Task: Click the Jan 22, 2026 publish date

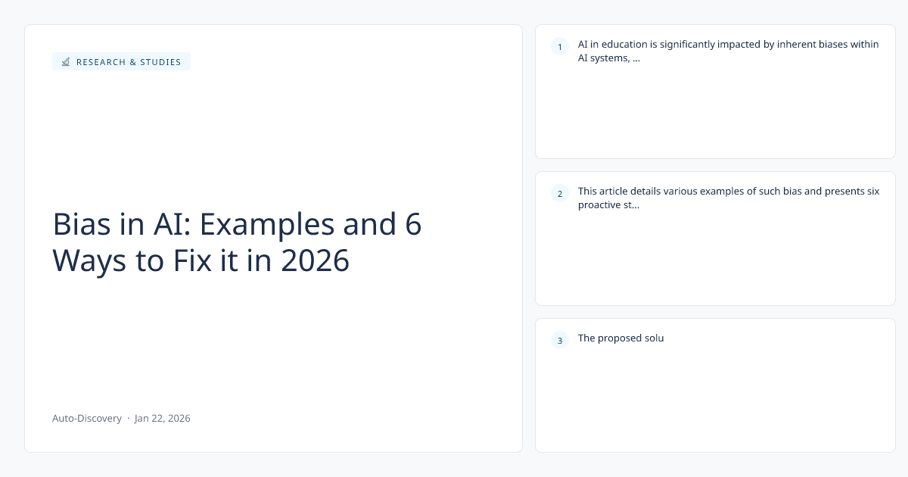Action: tap(163, 418)
